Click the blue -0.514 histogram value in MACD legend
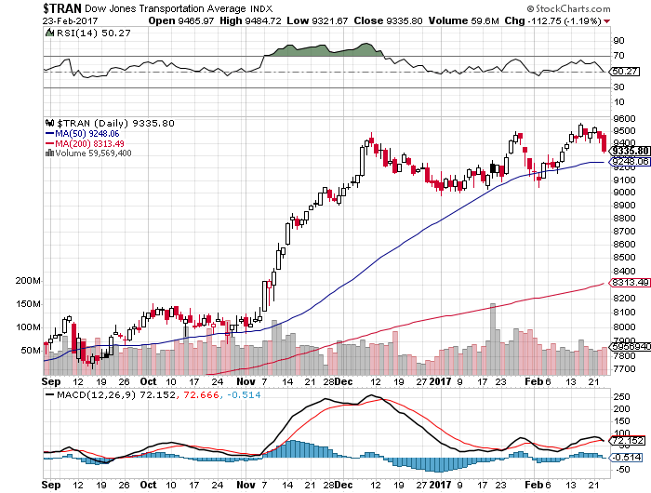 pyautogui.click(x=244, y=395)
